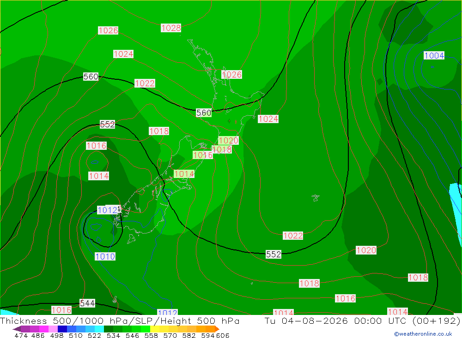Click the 544 height contour label
The width and height of the screenshot is (462, 338).
coord(87,303)
